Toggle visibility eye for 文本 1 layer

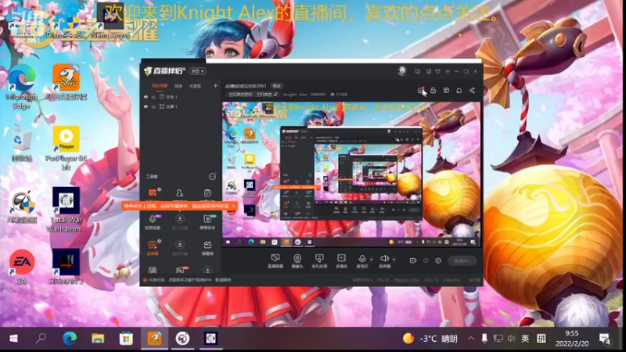pos(146,97)
